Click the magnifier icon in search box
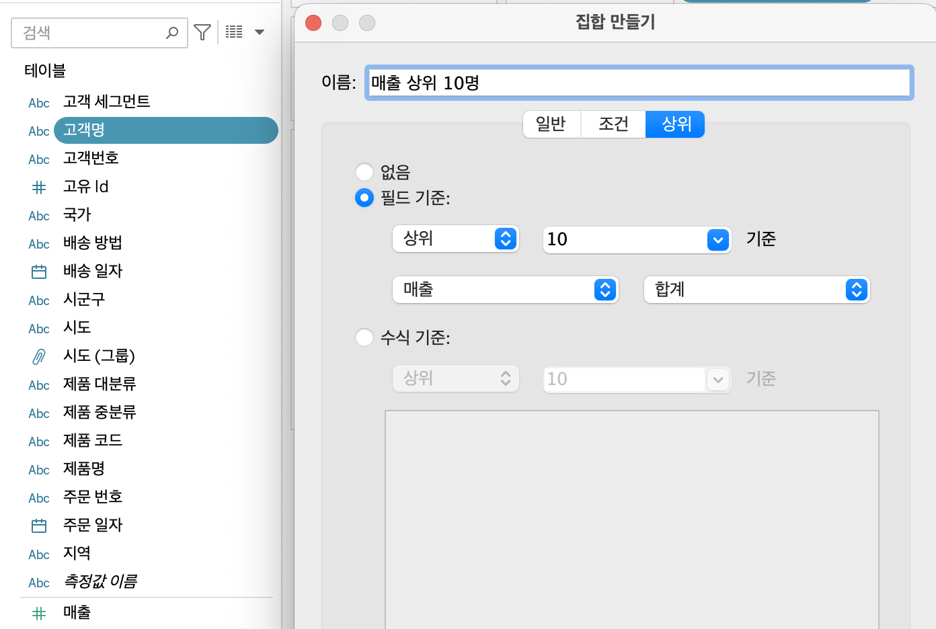Image resolution: width=936 pixels, height=629 pixels. coord(172,32)
